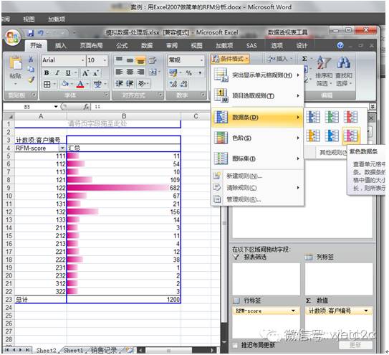Open the number format dropdown
Viewport: 389px width, 355px height.
pos(201,60)
